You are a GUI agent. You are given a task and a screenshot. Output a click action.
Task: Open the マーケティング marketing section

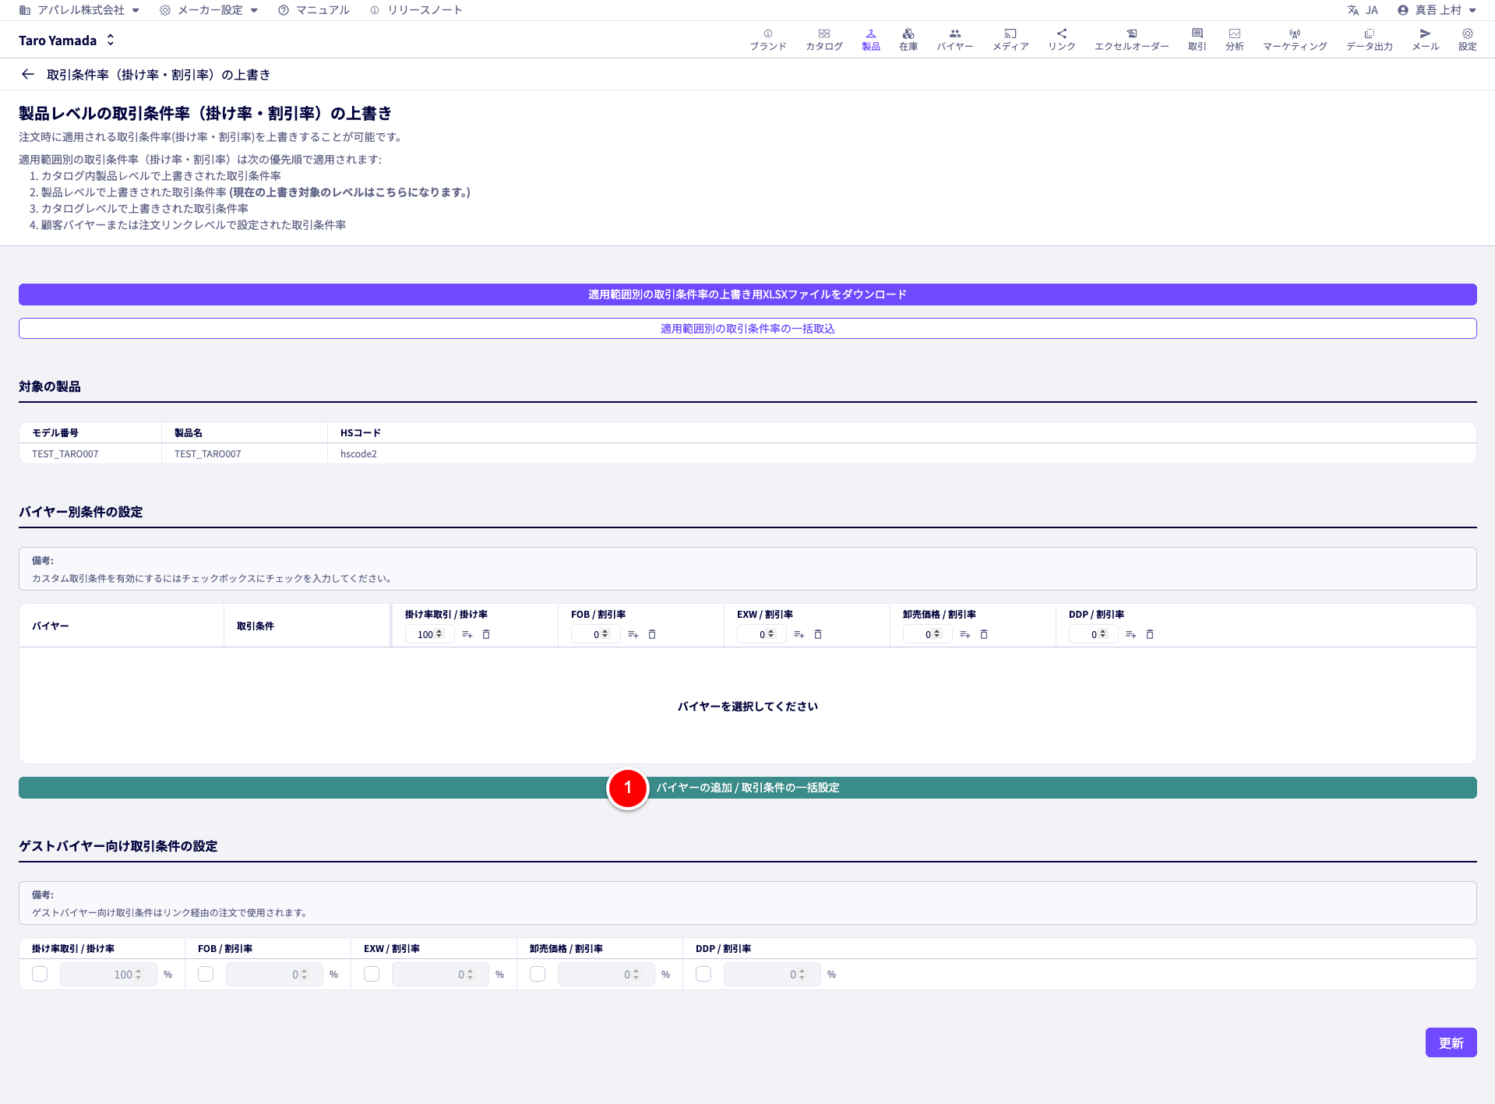click(x=1295, y=40)
